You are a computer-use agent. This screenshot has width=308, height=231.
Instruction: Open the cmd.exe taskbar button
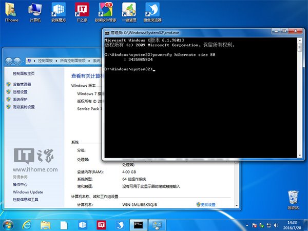click(x=138, y=224)
